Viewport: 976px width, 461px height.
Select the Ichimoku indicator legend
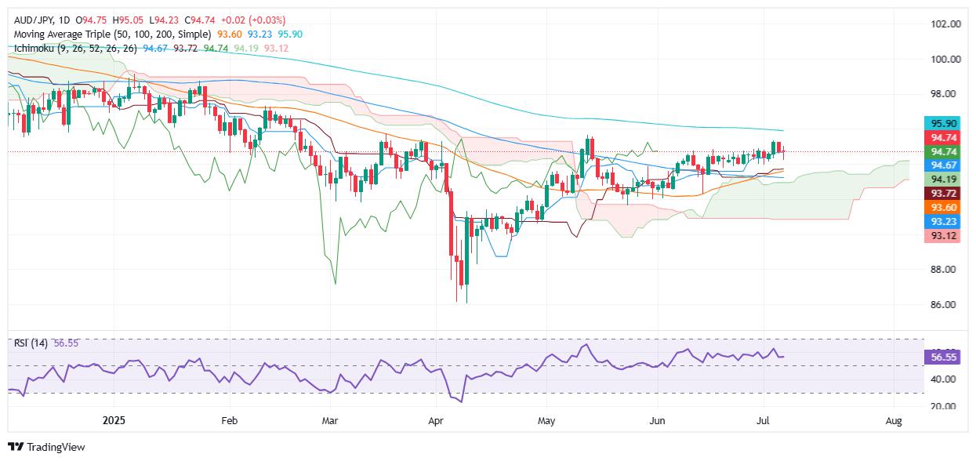(x=76, y=49)
